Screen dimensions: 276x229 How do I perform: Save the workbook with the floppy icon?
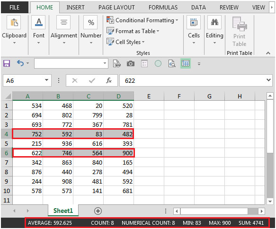pos(7,63)
